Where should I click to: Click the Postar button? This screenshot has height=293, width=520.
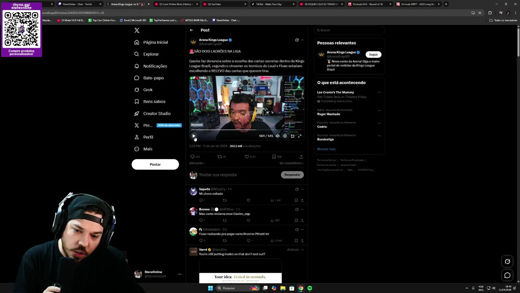tap(155, 164)
